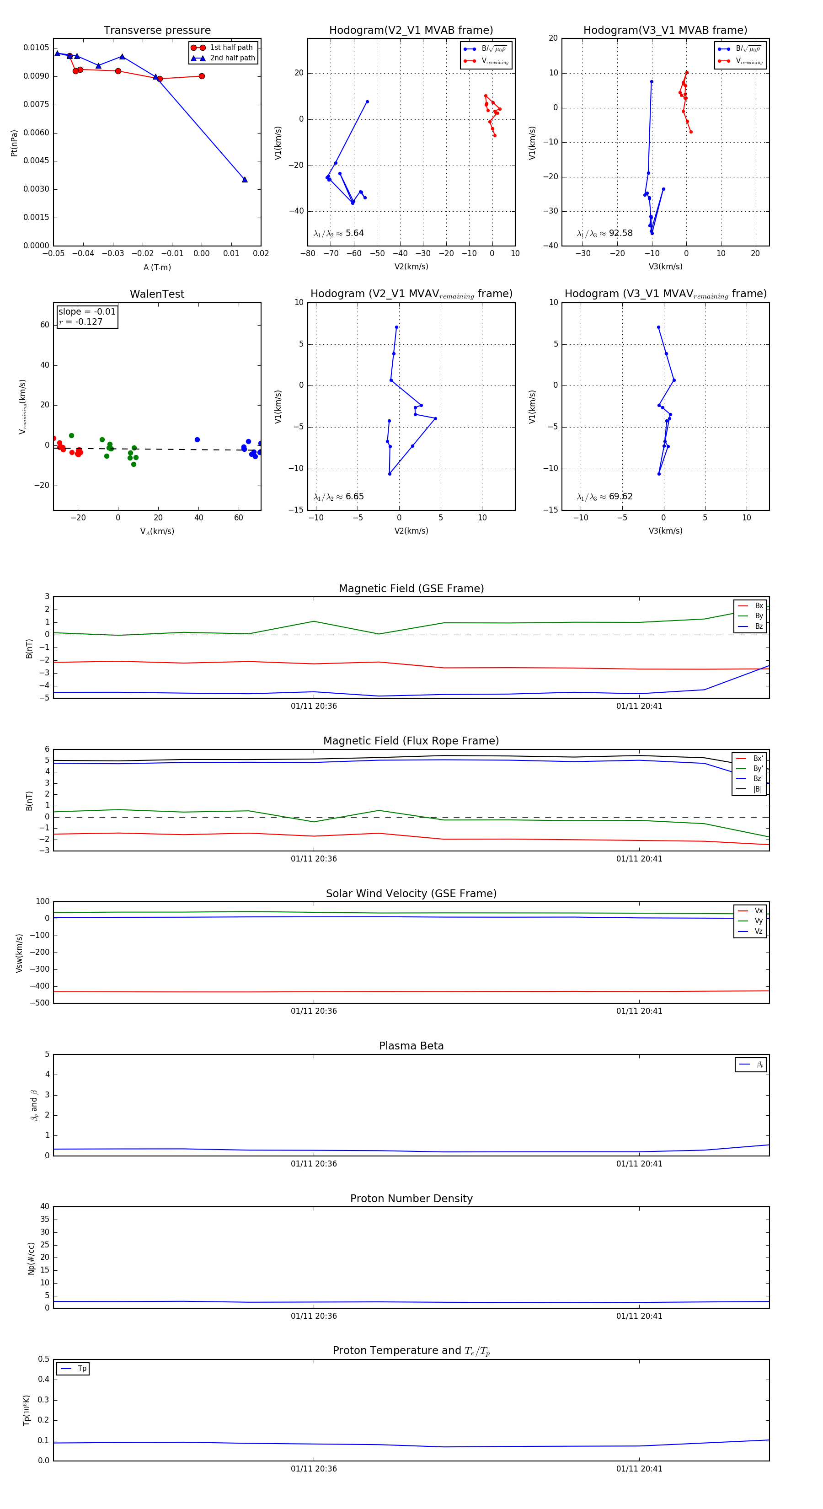Select the 'Bx' legend entry in GSE plot
The height and width of the screenshot is (1509, 823).
[x=750, y=606]
